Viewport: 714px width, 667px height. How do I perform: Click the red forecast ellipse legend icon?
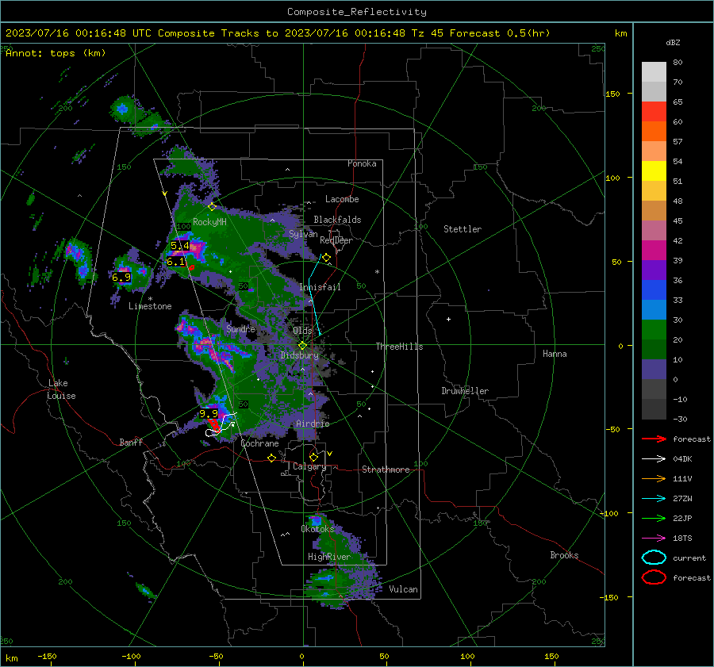(654, 577)
